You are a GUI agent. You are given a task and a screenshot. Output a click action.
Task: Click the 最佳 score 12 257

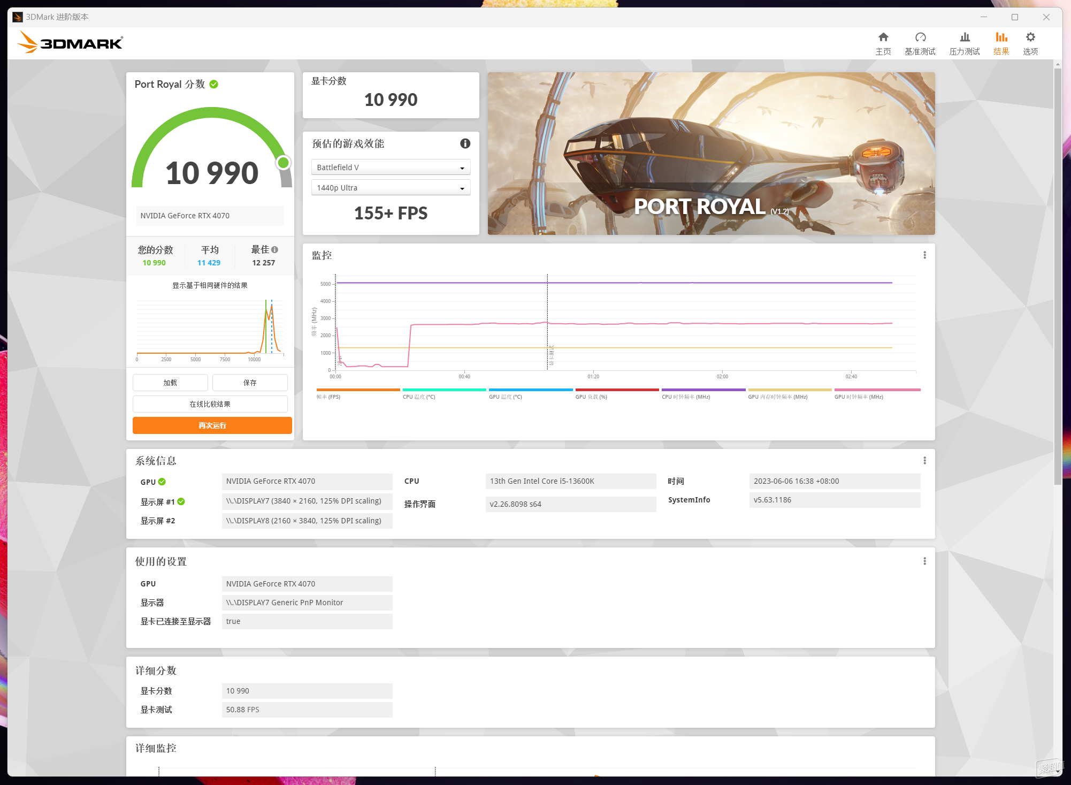point(263,263)
